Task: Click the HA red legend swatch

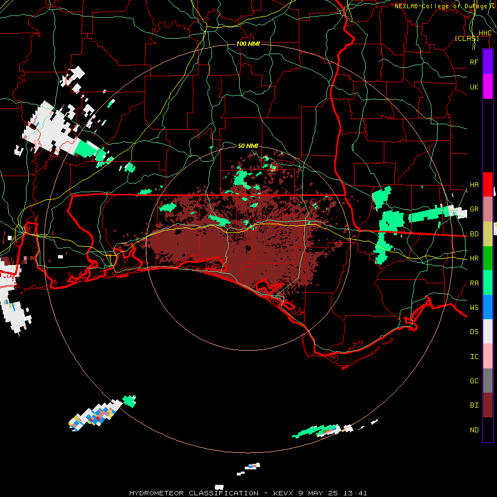Action: [x=488, y=184]
